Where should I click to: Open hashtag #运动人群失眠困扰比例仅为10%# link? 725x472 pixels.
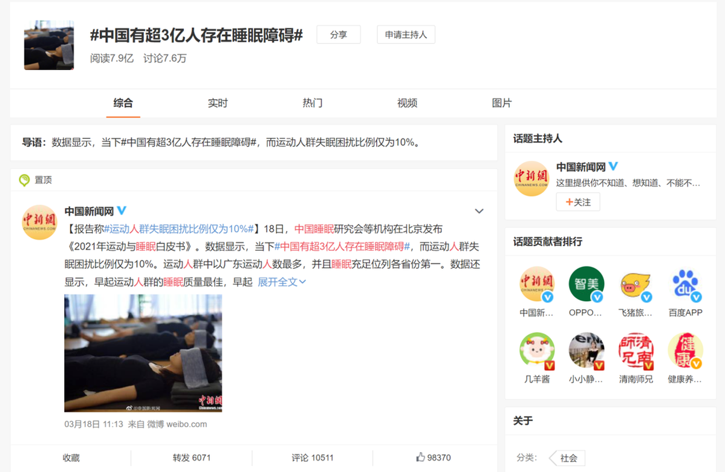(x=179, y=229)
